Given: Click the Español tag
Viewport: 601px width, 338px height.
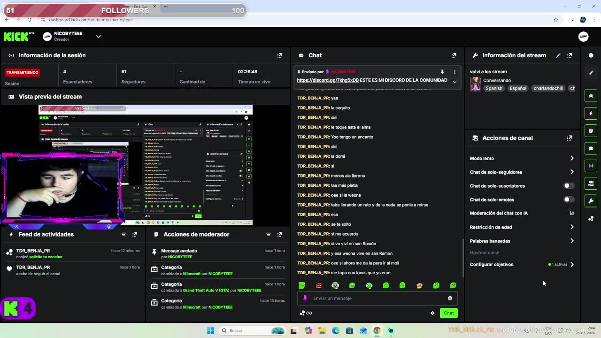Looking at the screenshot, I should tap(518, 88).
